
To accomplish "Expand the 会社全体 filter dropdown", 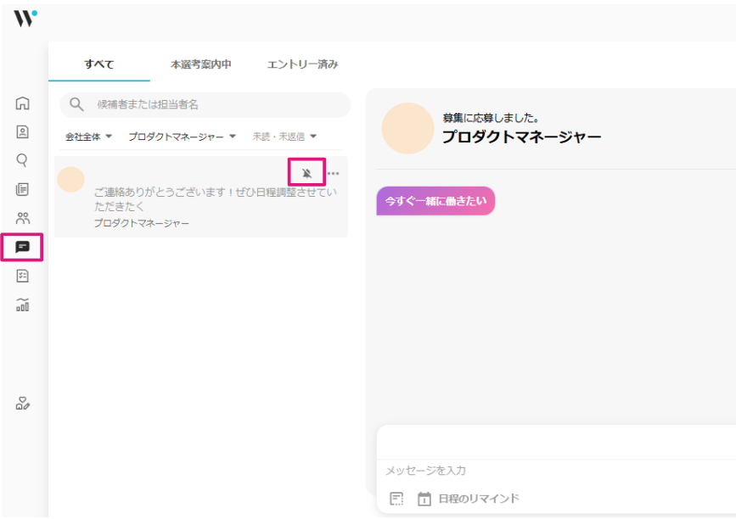I will pos(88,137).
